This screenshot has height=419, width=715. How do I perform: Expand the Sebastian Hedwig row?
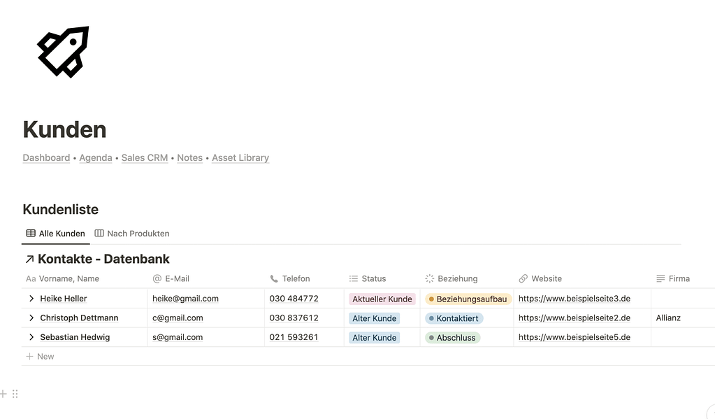(x=31, y=338)
